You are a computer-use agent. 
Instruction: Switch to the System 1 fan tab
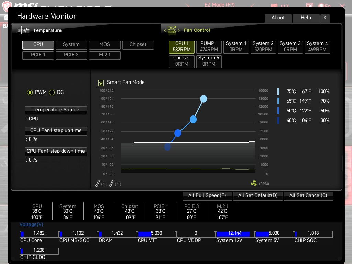click(236, 47)
